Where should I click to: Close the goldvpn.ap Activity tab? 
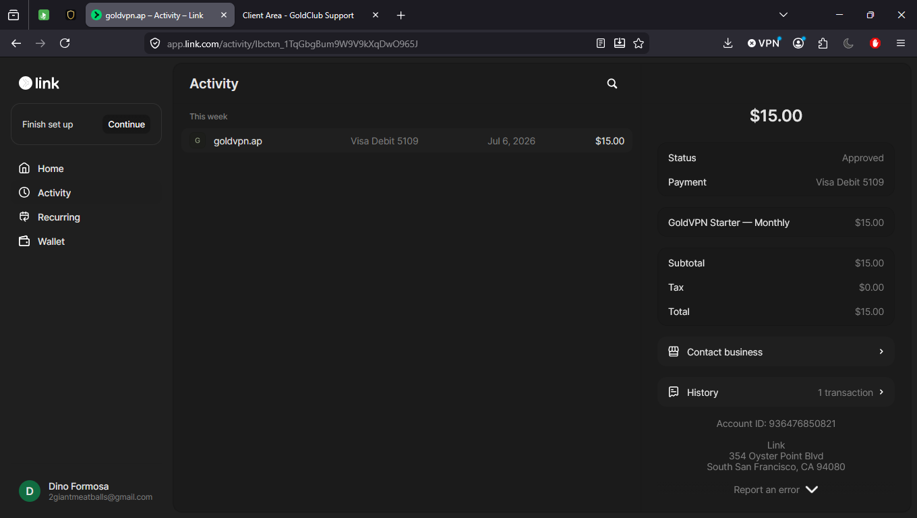point(224,15)
